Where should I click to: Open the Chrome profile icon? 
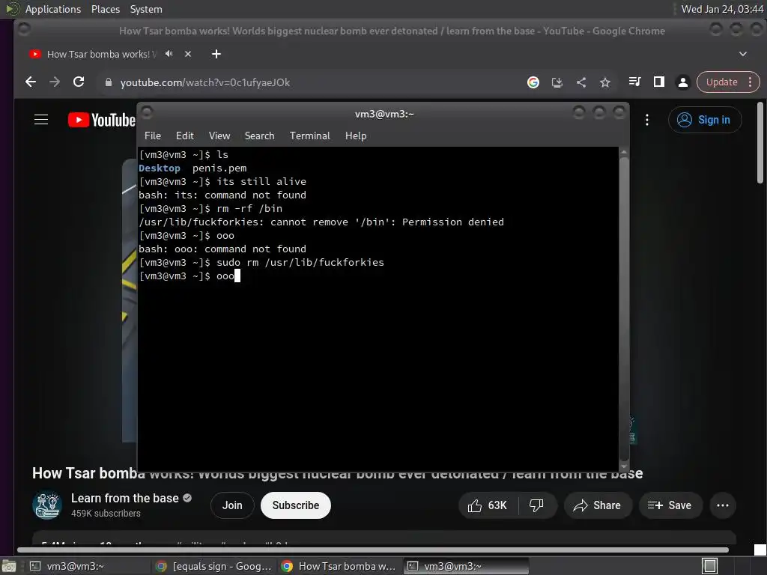coord(683,82)
